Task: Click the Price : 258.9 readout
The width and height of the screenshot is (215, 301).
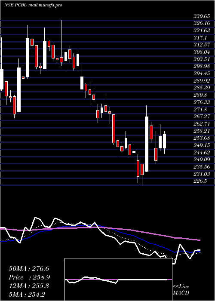Action: pyautogui.click(x=30, y=277)
